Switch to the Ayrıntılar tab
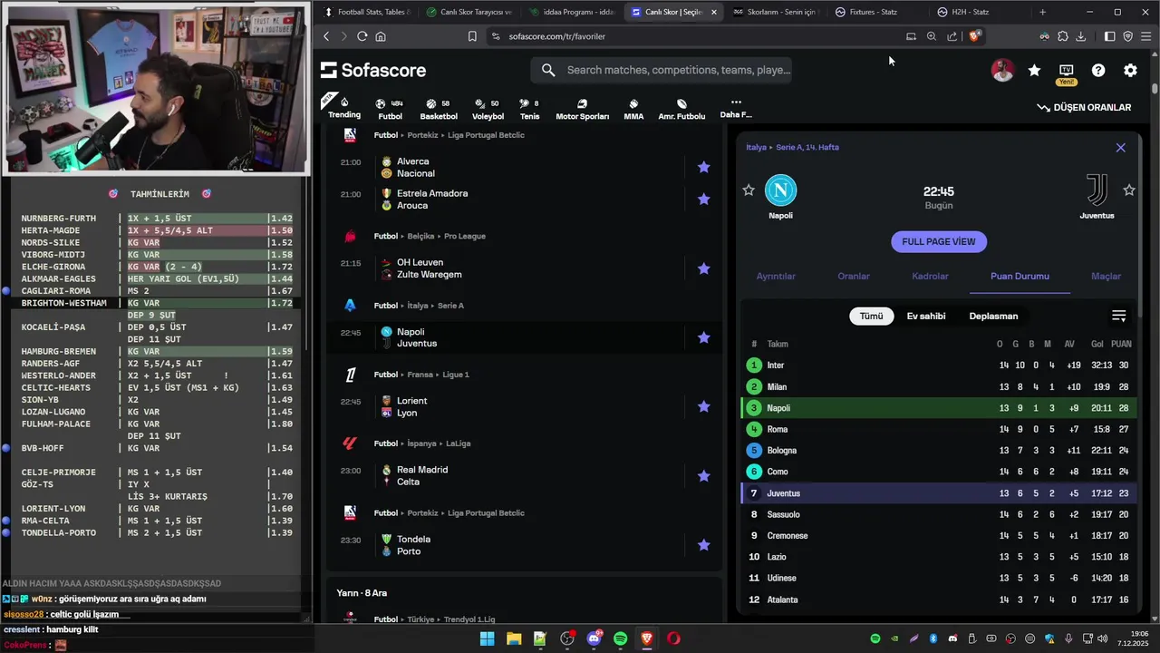 (776, 276)
